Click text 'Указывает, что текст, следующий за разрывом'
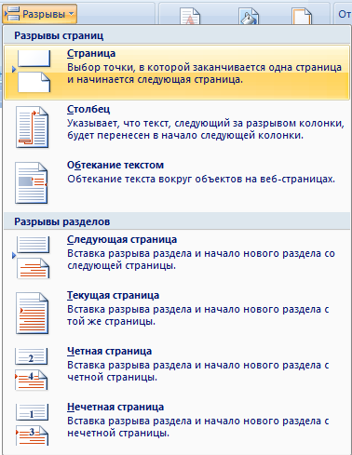Viewport: 352px width, 455px height. pos(182,123)
